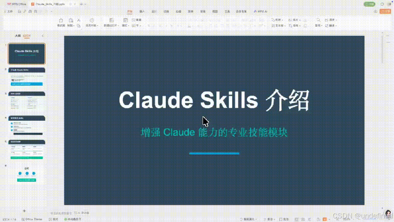Screen dimensions: 394x222
Task: Select the 切换 Transitions ribbon tab
Action: pos(167,12)
